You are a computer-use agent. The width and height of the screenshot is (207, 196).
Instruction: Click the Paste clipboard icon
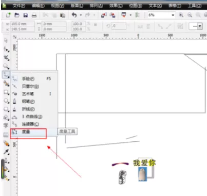point(63,15)
